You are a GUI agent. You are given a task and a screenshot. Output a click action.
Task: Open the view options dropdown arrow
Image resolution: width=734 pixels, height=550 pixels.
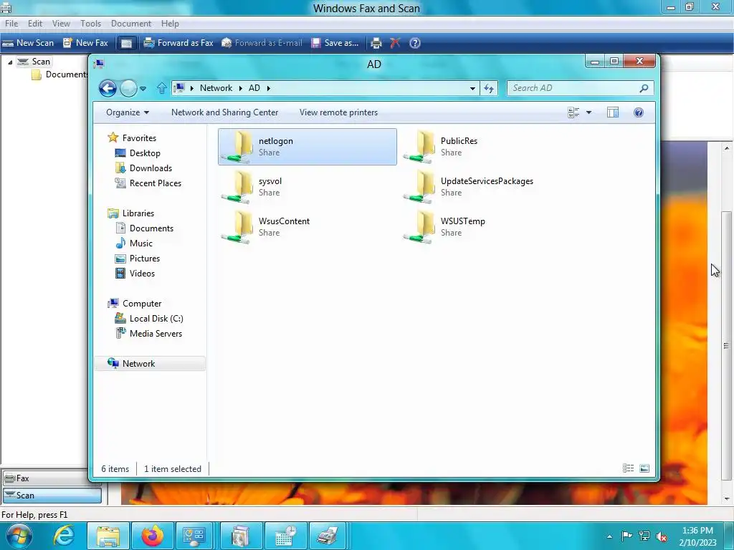(x=589, y=112)
